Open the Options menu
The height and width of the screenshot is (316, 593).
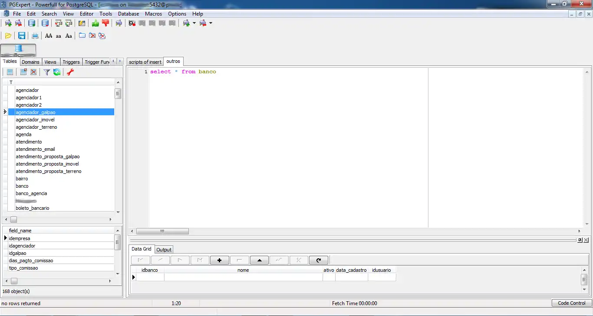(177, 14)
